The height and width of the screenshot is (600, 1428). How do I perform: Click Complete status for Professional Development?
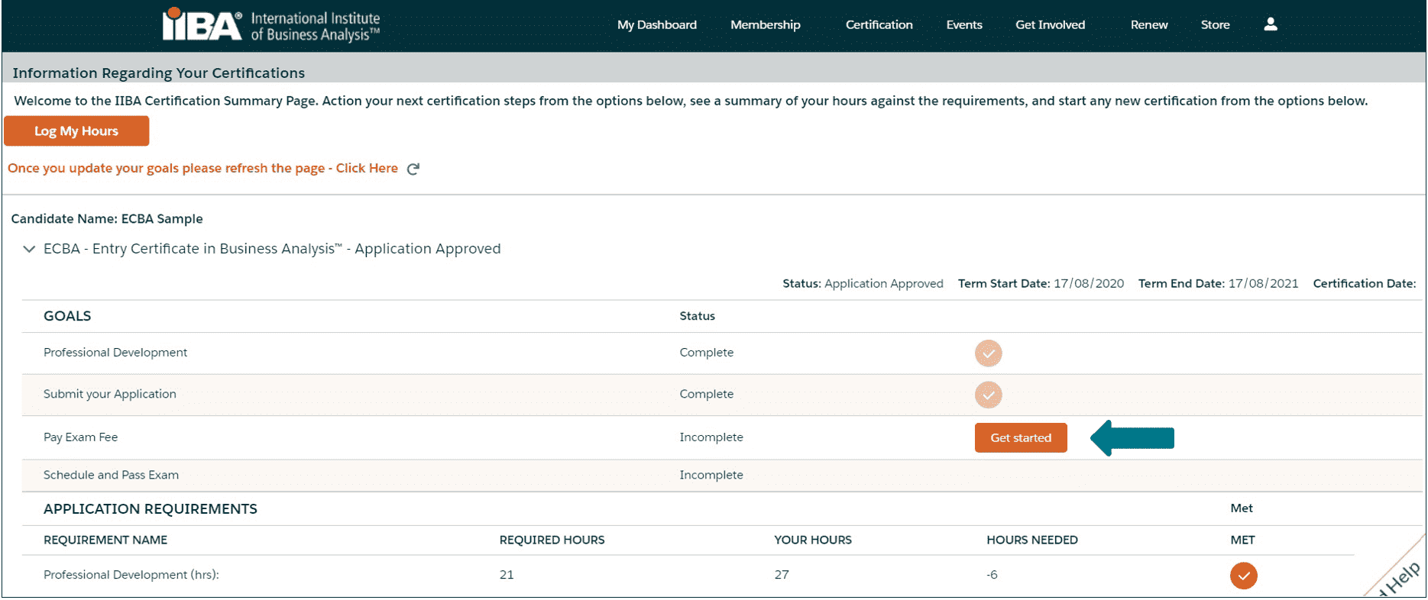[x=707, y=353]
